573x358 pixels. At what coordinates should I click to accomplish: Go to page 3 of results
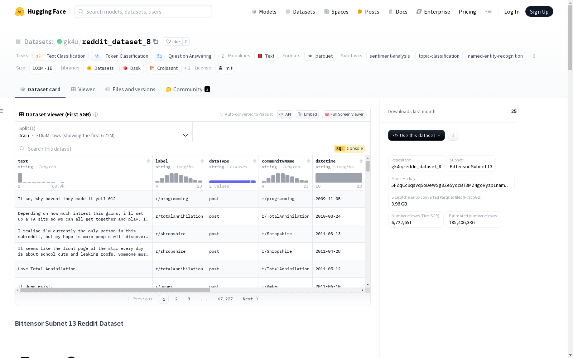(189, 299)
